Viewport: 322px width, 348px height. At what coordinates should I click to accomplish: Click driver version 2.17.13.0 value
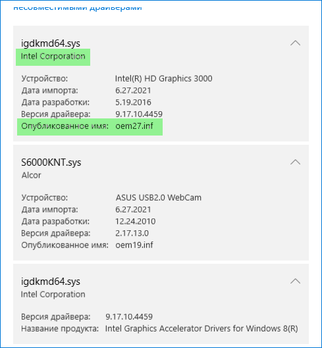132,234
